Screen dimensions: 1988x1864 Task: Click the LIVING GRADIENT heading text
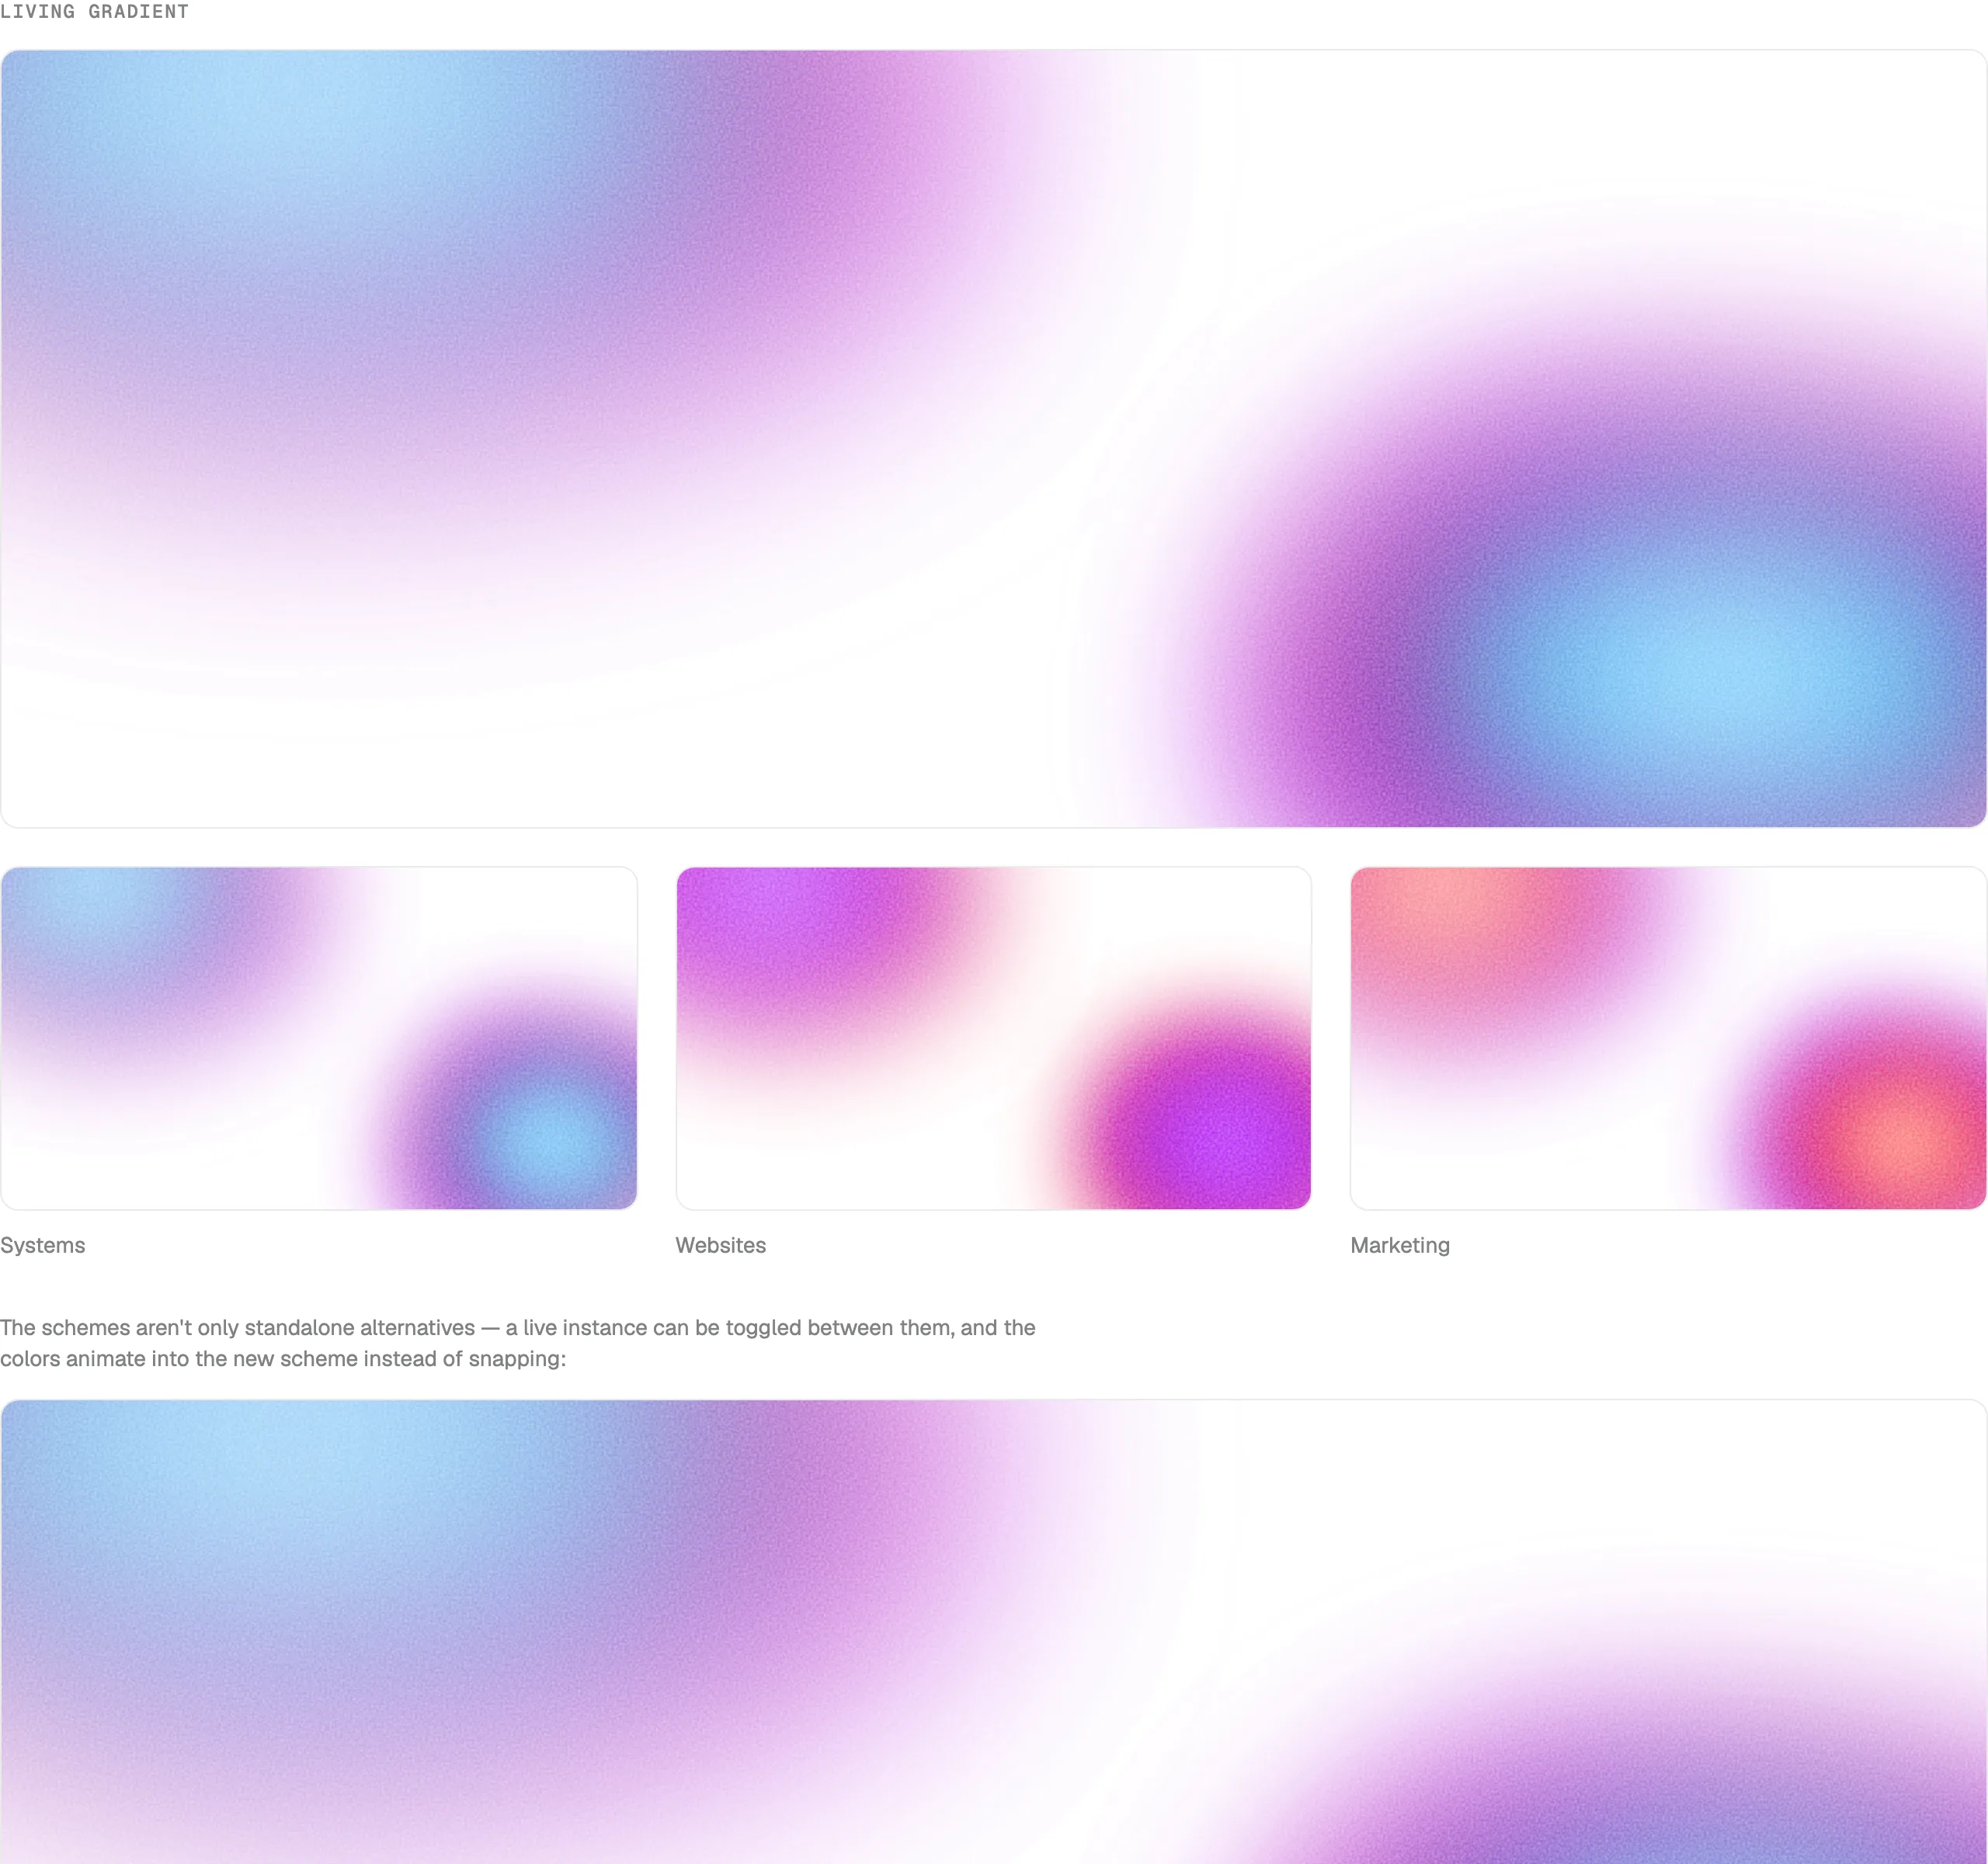95,12
